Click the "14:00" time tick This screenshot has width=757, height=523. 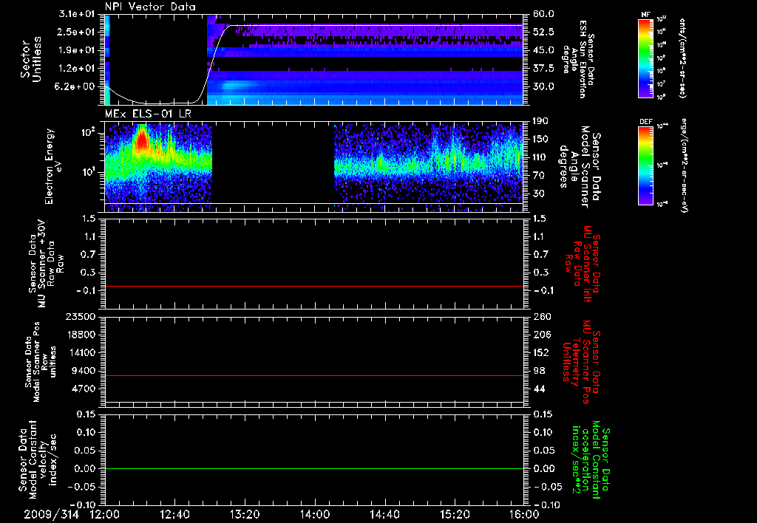pyautogui.click(x=315, y=515)
